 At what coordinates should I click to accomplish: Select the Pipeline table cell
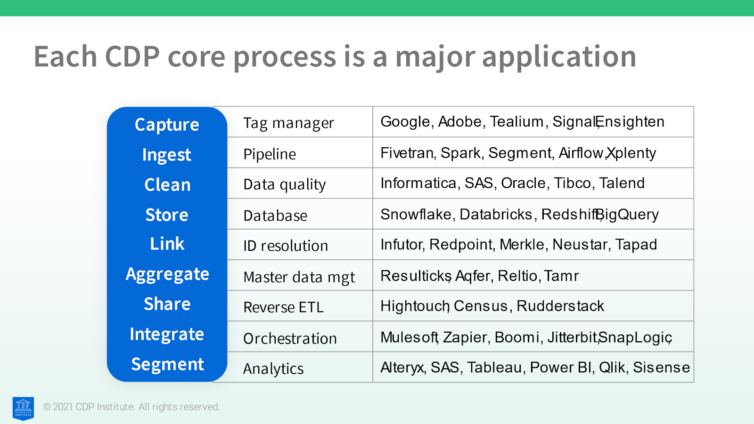coord(270,154)
